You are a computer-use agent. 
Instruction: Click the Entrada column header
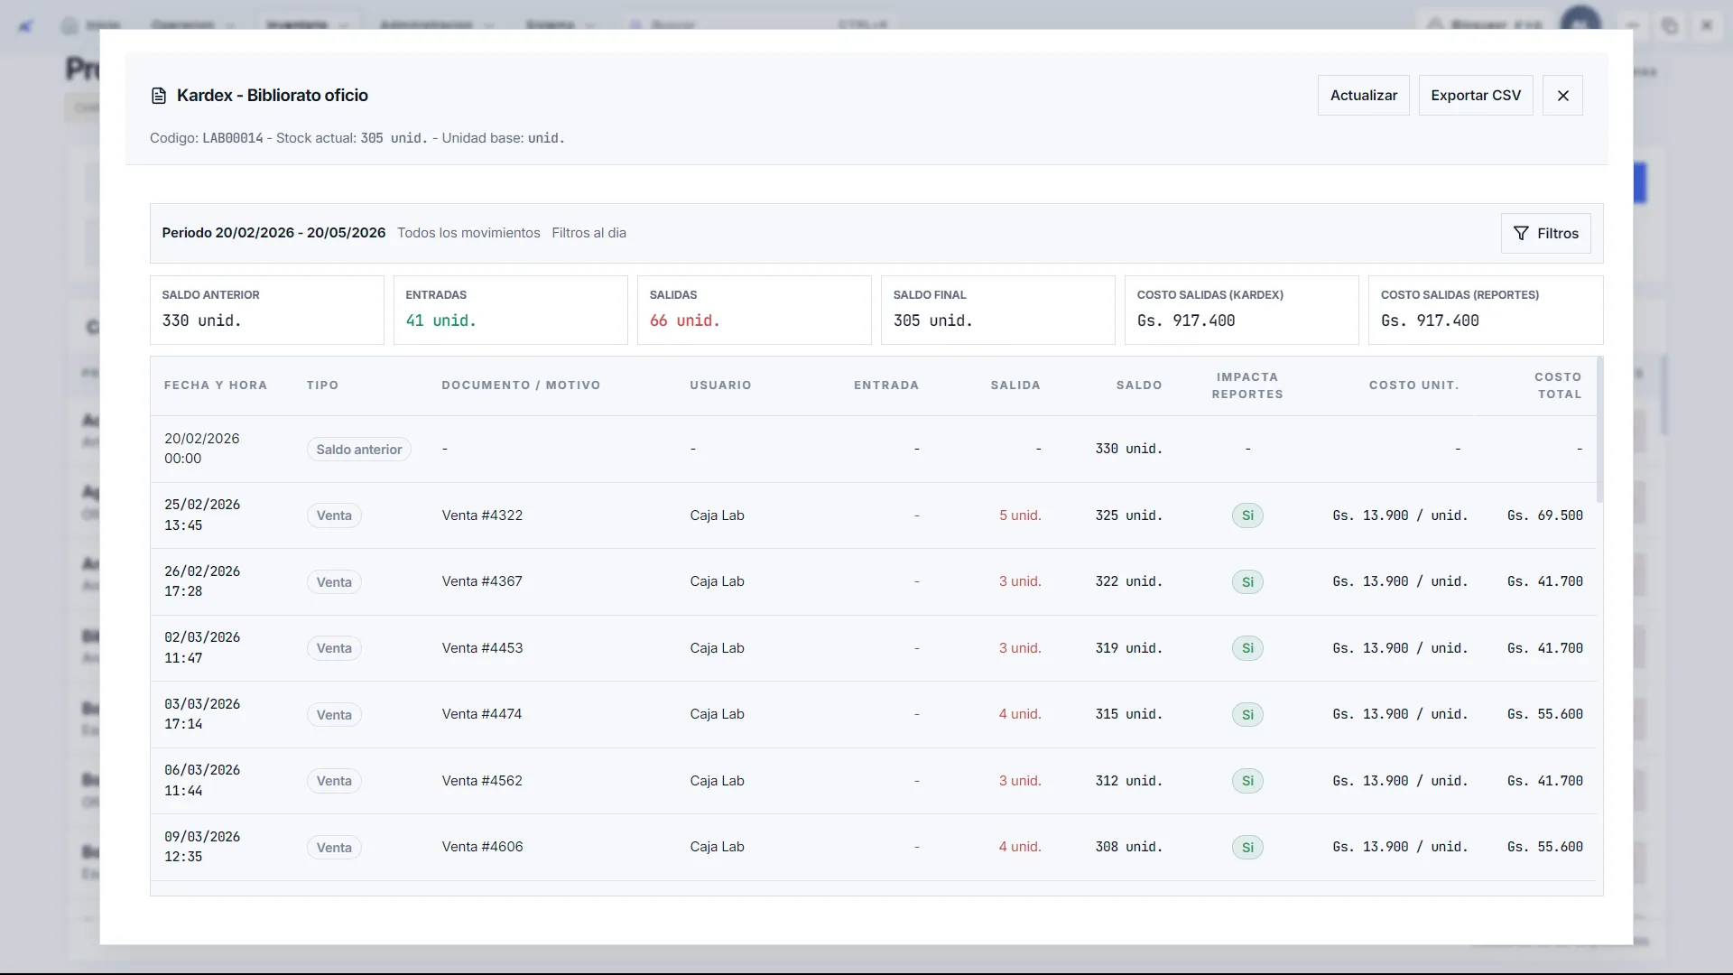886,385
